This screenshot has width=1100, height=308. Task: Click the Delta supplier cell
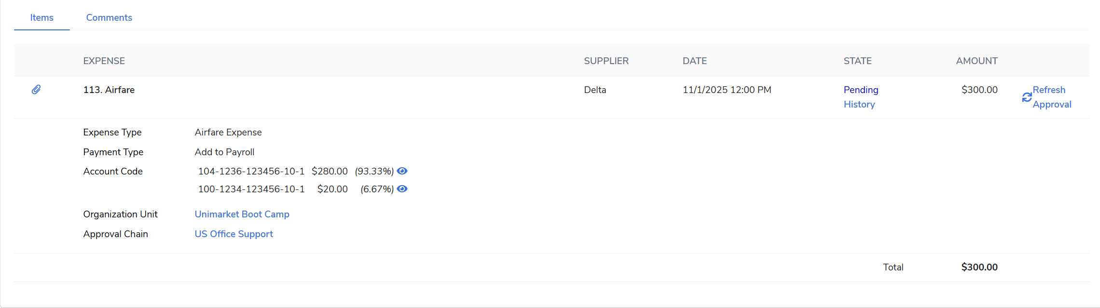coord(595,90)
